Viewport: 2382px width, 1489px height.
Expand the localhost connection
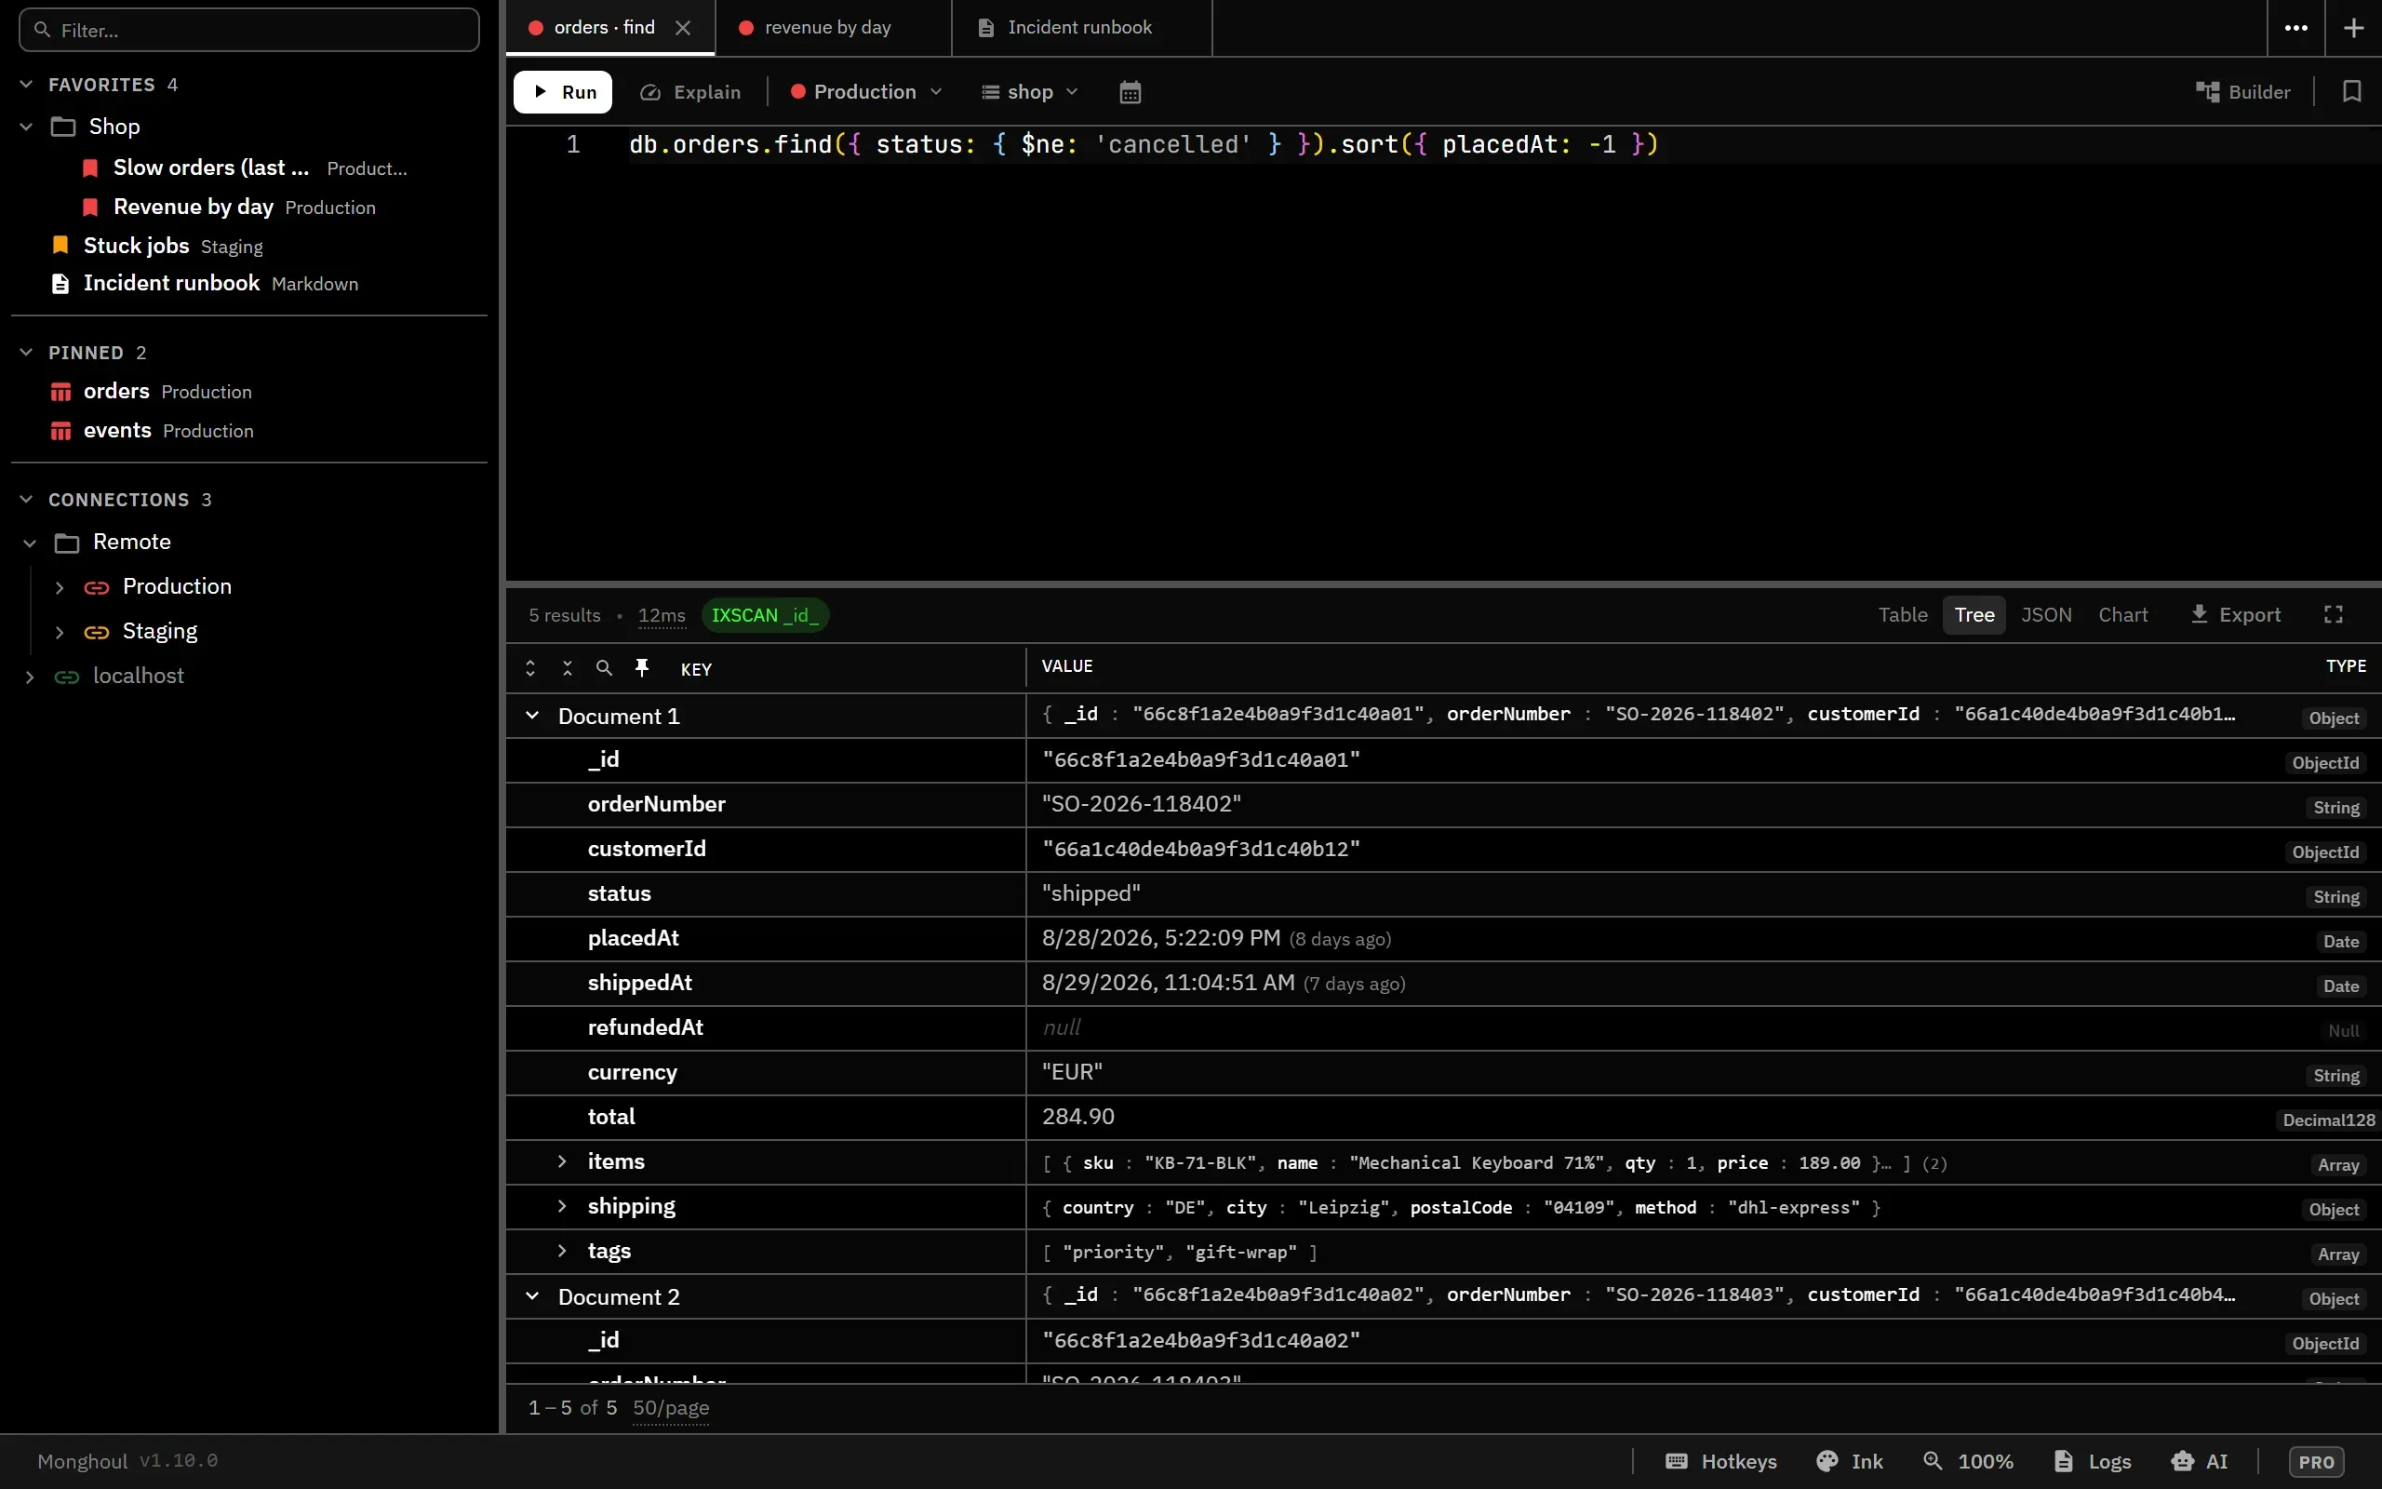coord(30,677)
